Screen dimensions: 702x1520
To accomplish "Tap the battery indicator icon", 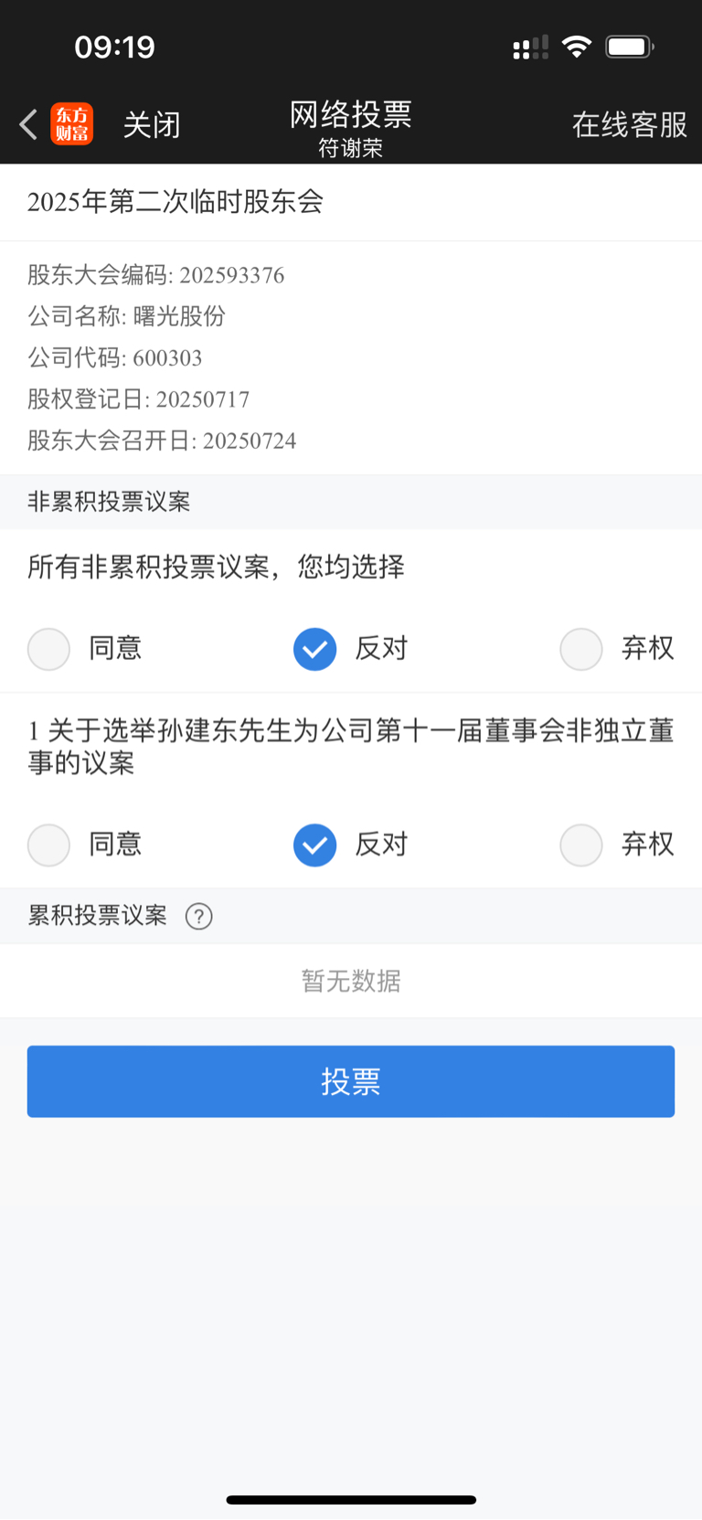I will click(x=629, y=47).
